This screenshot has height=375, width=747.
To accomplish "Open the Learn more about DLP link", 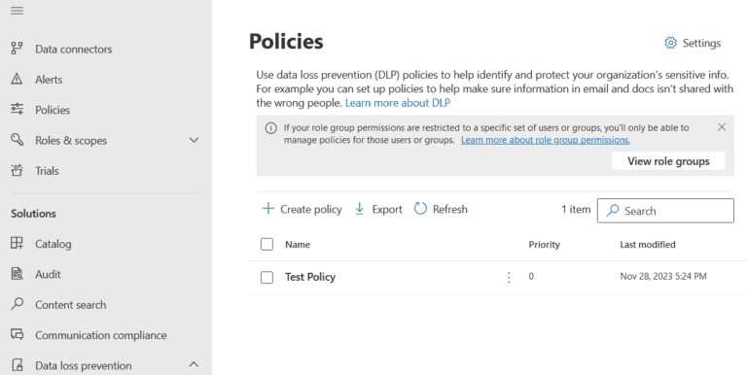I will [x=398, y=103].
